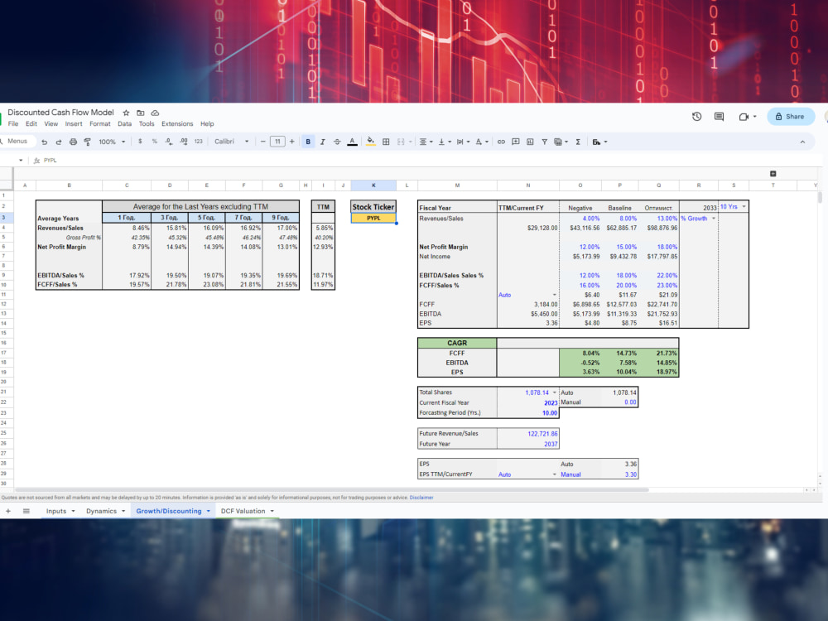The width and height of the screenshot is (828, 621).
Task: Open the all sheets list
Action: (26, 511)
